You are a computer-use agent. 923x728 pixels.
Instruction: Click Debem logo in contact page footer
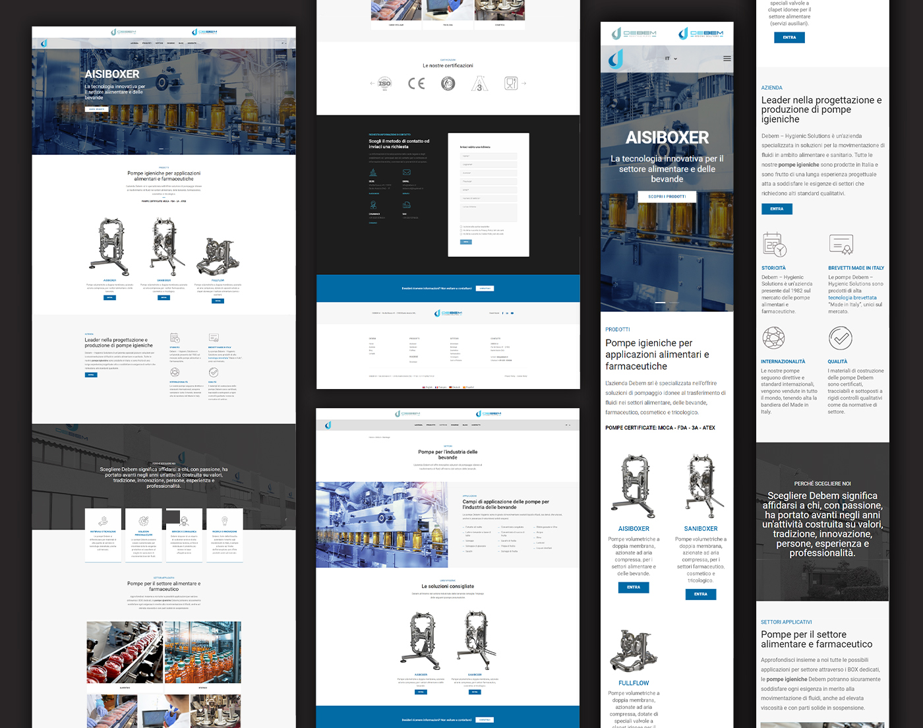[448, 313]
